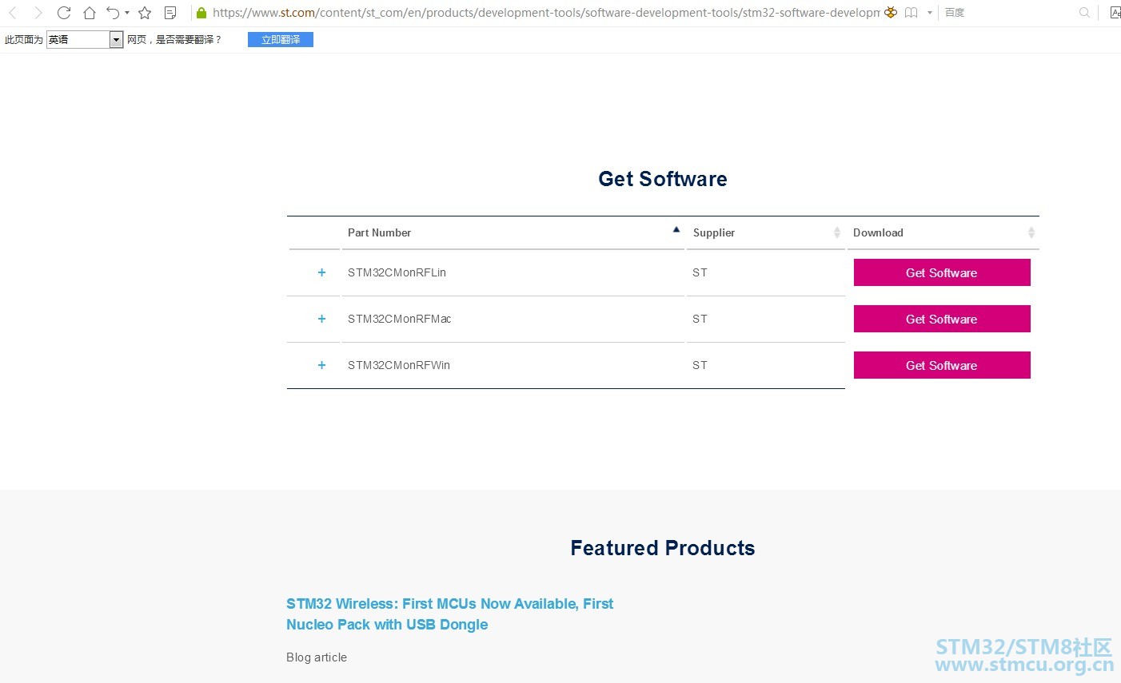This screenshot has height=683, width=1121.
Task: Click the browser back arrow icon
Action: 13,13
